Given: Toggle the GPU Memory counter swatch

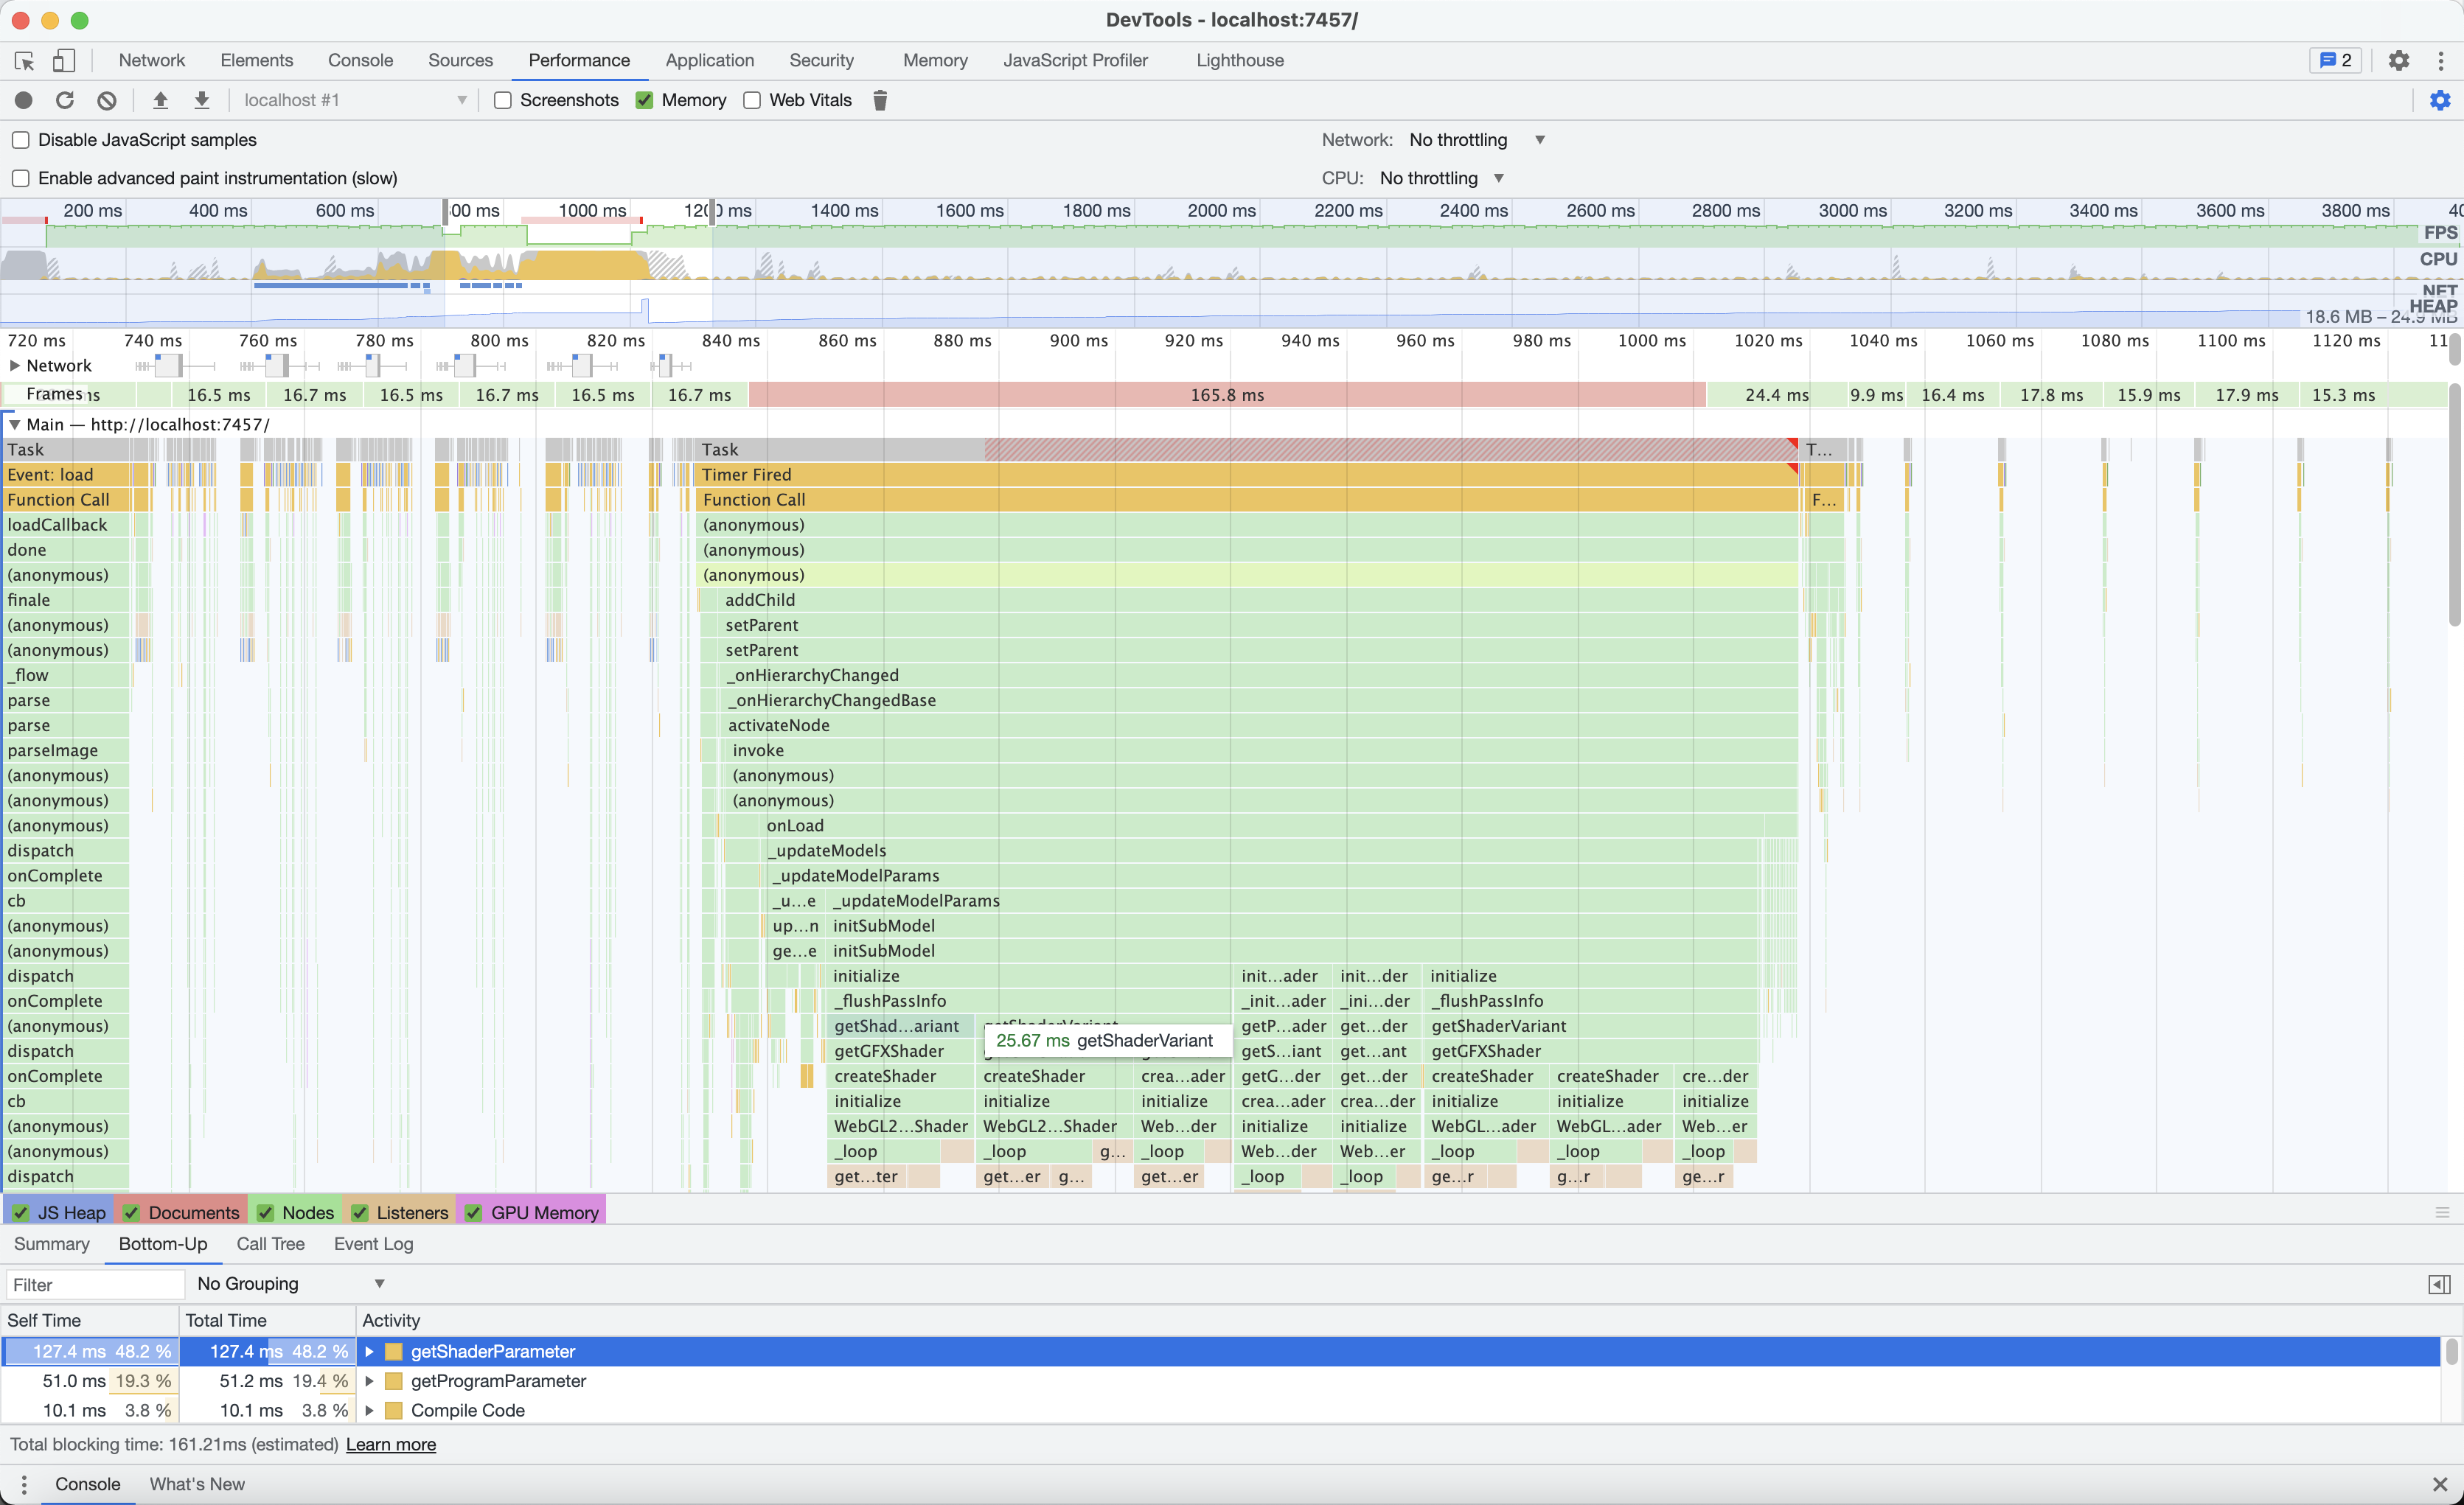Looking at the screenshot, I should tap(474, 1213).
